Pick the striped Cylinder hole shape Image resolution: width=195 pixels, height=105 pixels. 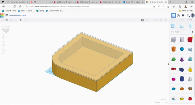pyautogui.click(x=182, y=40)
